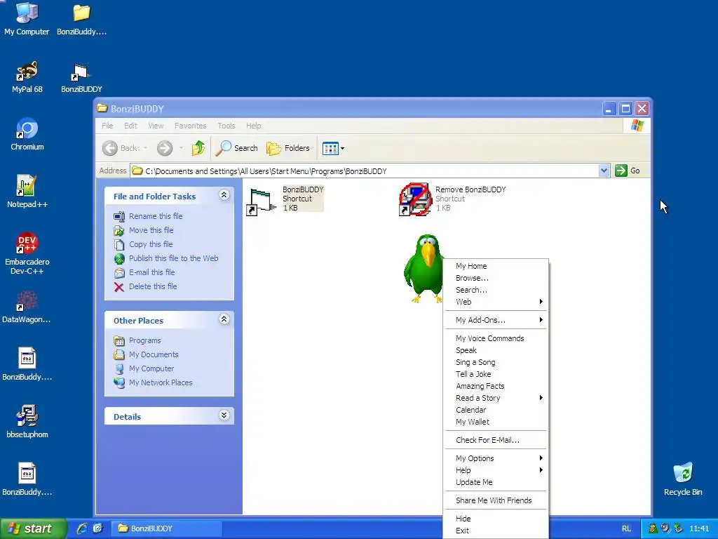The image size is (718, 539).
Task: Open the Edit menu
Action: click(130, 126)
